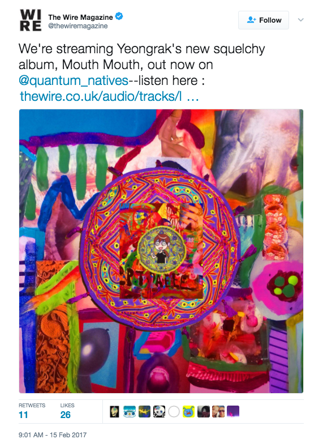This screenshot has height=439, width=323.
Task: Open the colorful album artwork image
Action: tap(161, 251)
